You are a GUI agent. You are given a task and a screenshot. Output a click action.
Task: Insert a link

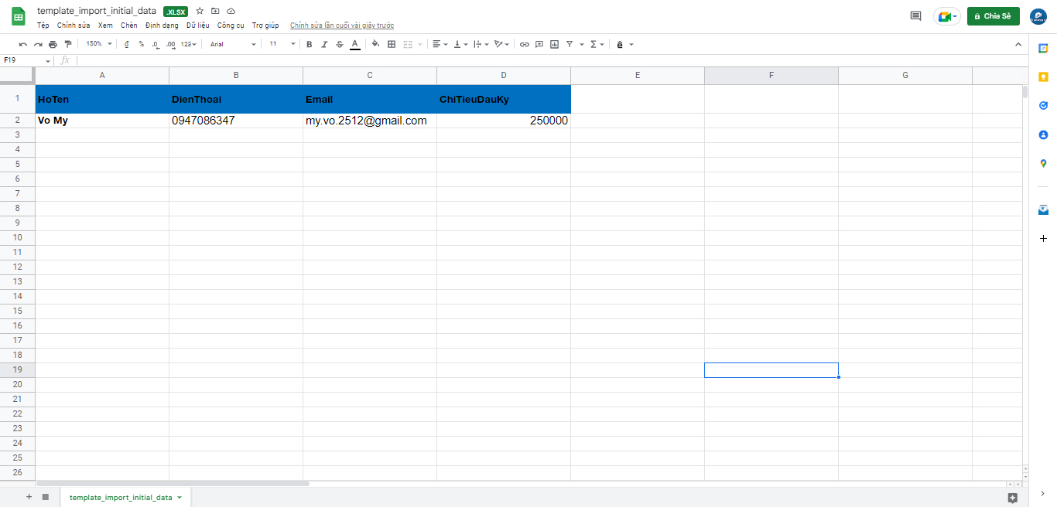coord(525,44)
